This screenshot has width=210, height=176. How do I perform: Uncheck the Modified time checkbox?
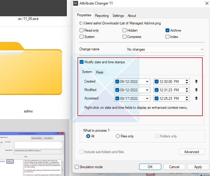coord(156,90)
